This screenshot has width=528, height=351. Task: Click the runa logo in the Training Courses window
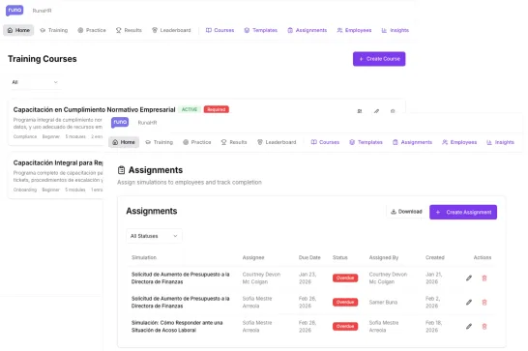(x=15, y=11)
